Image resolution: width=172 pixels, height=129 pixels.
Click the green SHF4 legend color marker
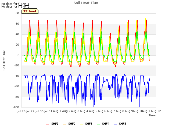click(x=98, y=124)
